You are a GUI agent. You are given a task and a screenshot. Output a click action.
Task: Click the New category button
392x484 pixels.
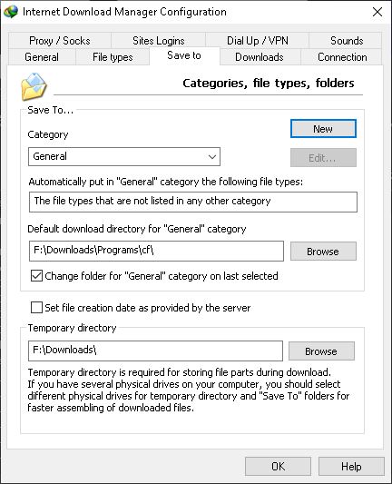pyautogui.click(x=323, y=129)
